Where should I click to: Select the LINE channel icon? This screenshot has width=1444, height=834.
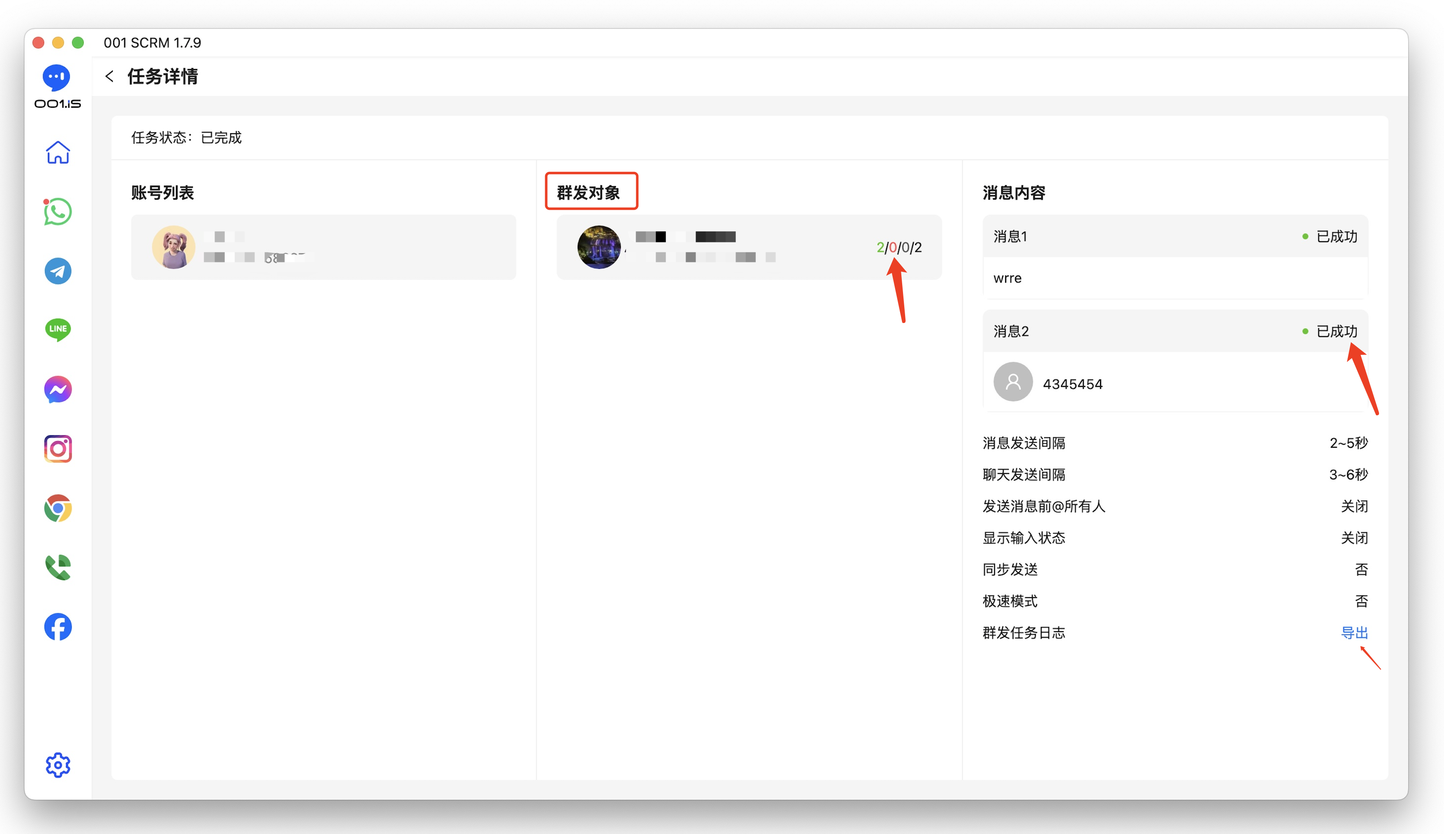57,329
